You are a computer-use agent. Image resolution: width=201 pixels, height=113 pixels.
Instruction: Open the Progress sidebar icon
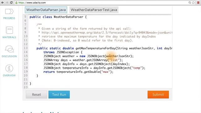point(9,11)
